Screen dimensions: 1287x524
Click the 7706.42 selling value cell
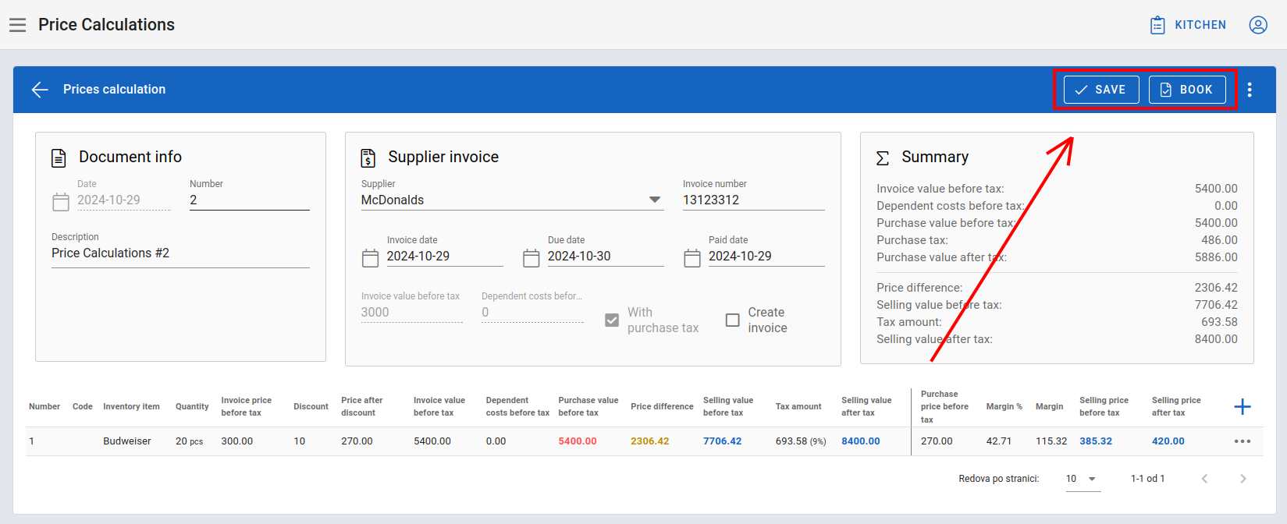click(x=723, y=441)
